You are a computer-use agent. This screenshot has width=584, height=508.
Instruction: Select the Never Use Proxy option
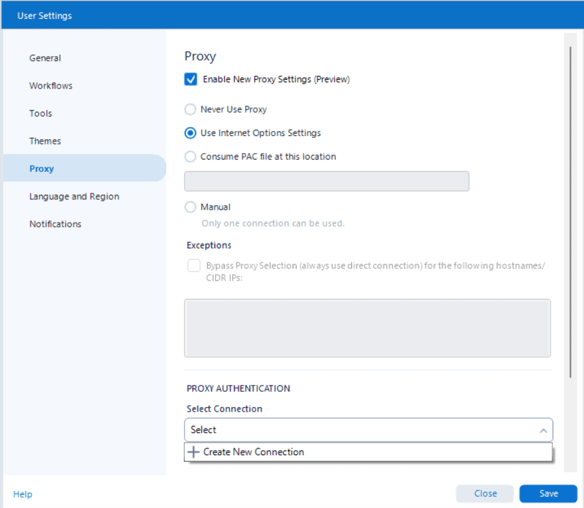[190, 109]
